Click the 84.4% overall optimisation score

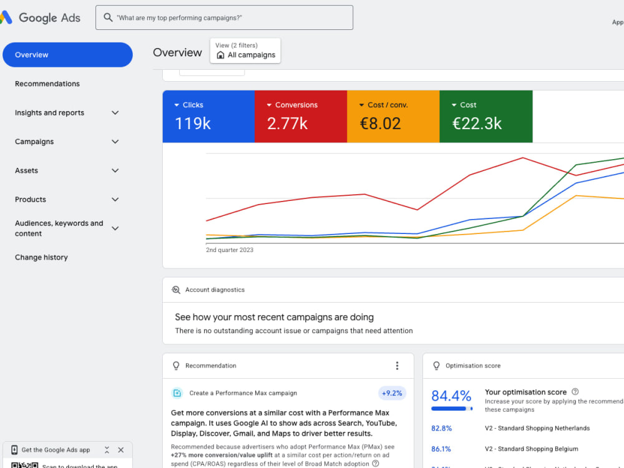coord(451,396)
